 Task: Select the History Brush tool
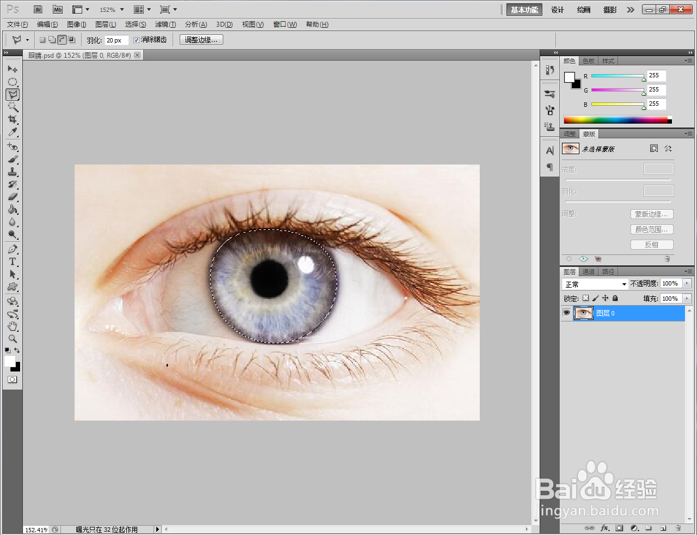[x=13, y=184]
